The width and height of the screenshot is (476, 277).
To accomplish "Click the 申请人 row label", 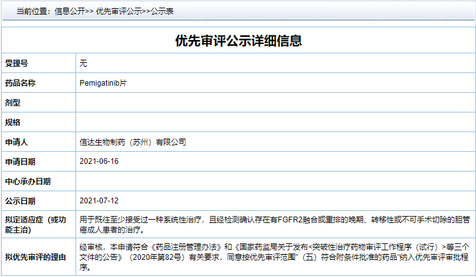I will 17,142.
